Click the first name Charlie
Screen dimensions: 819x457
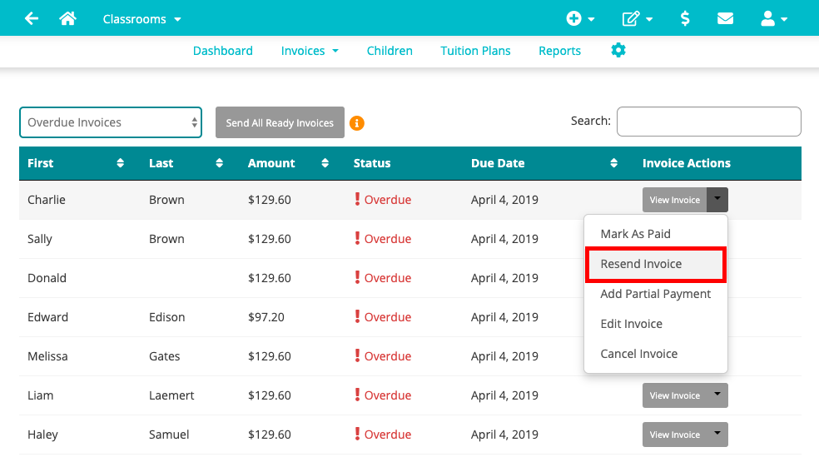coord(47,200)
